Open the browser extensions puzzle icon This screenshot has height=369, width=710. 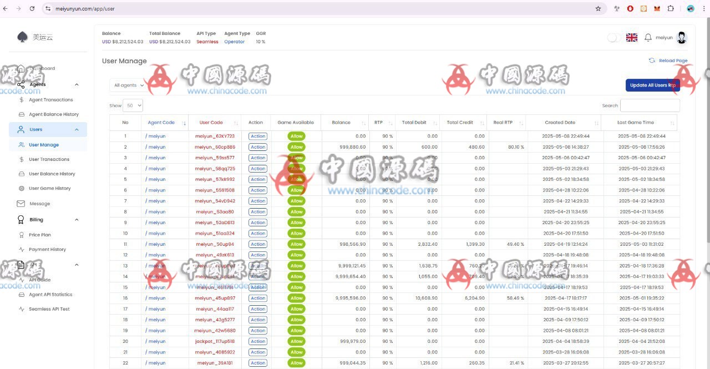tap(671, 9)
